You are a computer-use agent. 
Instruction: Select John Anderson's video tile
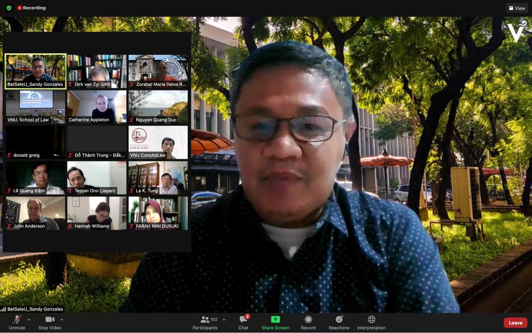tap(36, 213)
